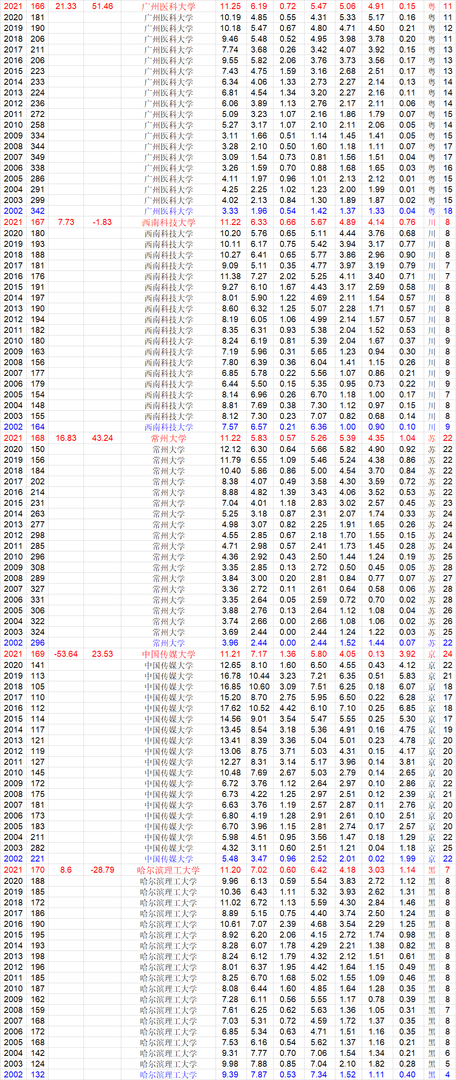Select value -53.64 in 中国传媒大学 2021 row
The image size is (456, 1080).
[x=66, y=654]
